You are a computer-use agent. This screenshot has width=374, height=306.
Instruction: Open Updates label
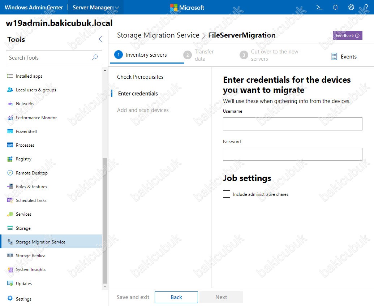24,283
